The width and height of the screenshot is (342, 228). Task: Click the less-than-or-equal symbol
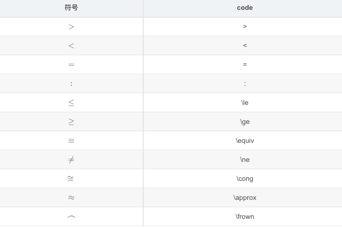(x=71, y=103)
